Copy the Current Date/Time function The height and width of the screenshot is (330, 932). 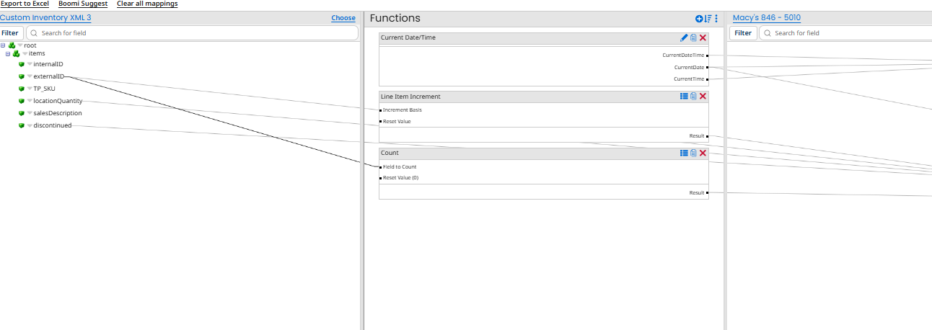click(693, 37)
